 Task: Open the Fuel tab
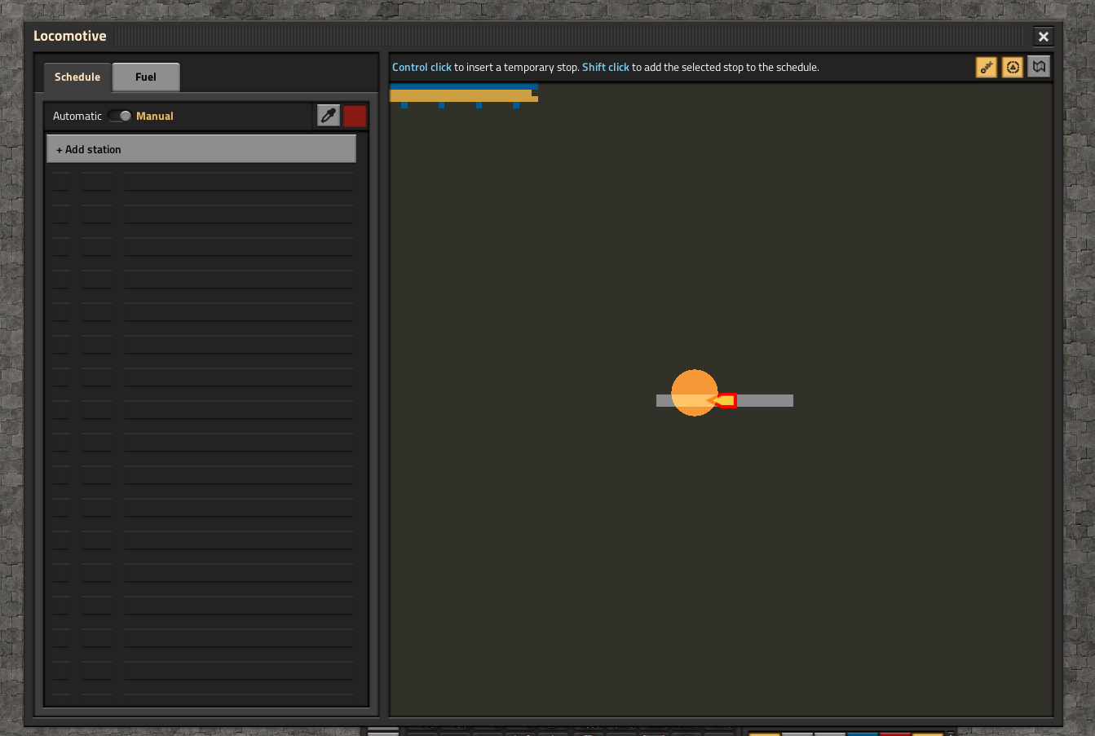click(x=146, y=77)
